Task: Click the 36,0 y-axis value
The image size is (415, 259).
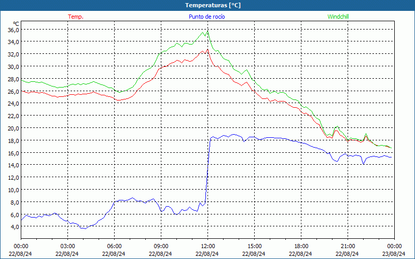Action: 13,30
